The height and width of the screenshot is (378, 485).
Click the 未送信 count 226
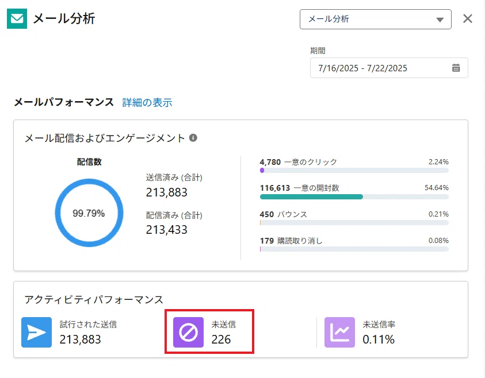tap(221, 340)
